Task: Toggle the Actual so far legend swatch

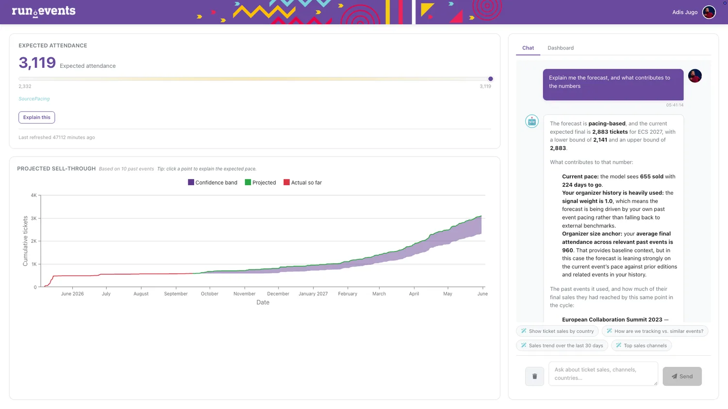Action: tap(286, 182)
